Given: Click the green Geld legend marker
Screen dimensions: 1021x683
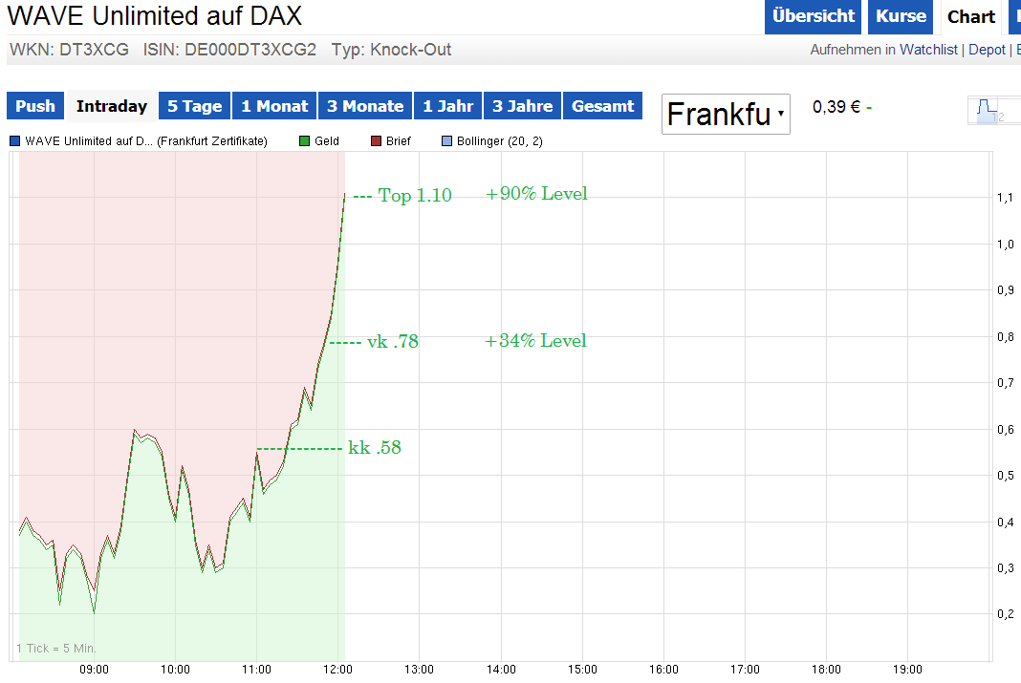Looking at the screenshot, I should click(x=303, y=140).
